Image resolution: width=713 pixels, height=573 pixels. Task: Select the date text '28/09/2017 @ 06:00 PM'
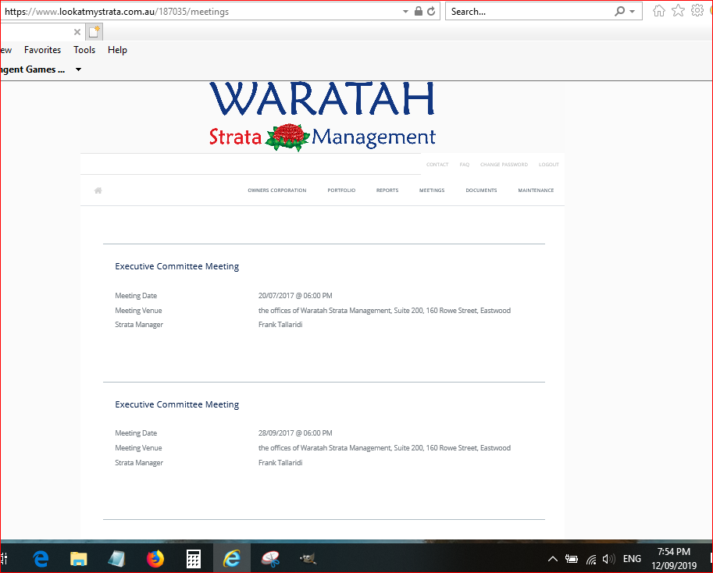point(295,433)
